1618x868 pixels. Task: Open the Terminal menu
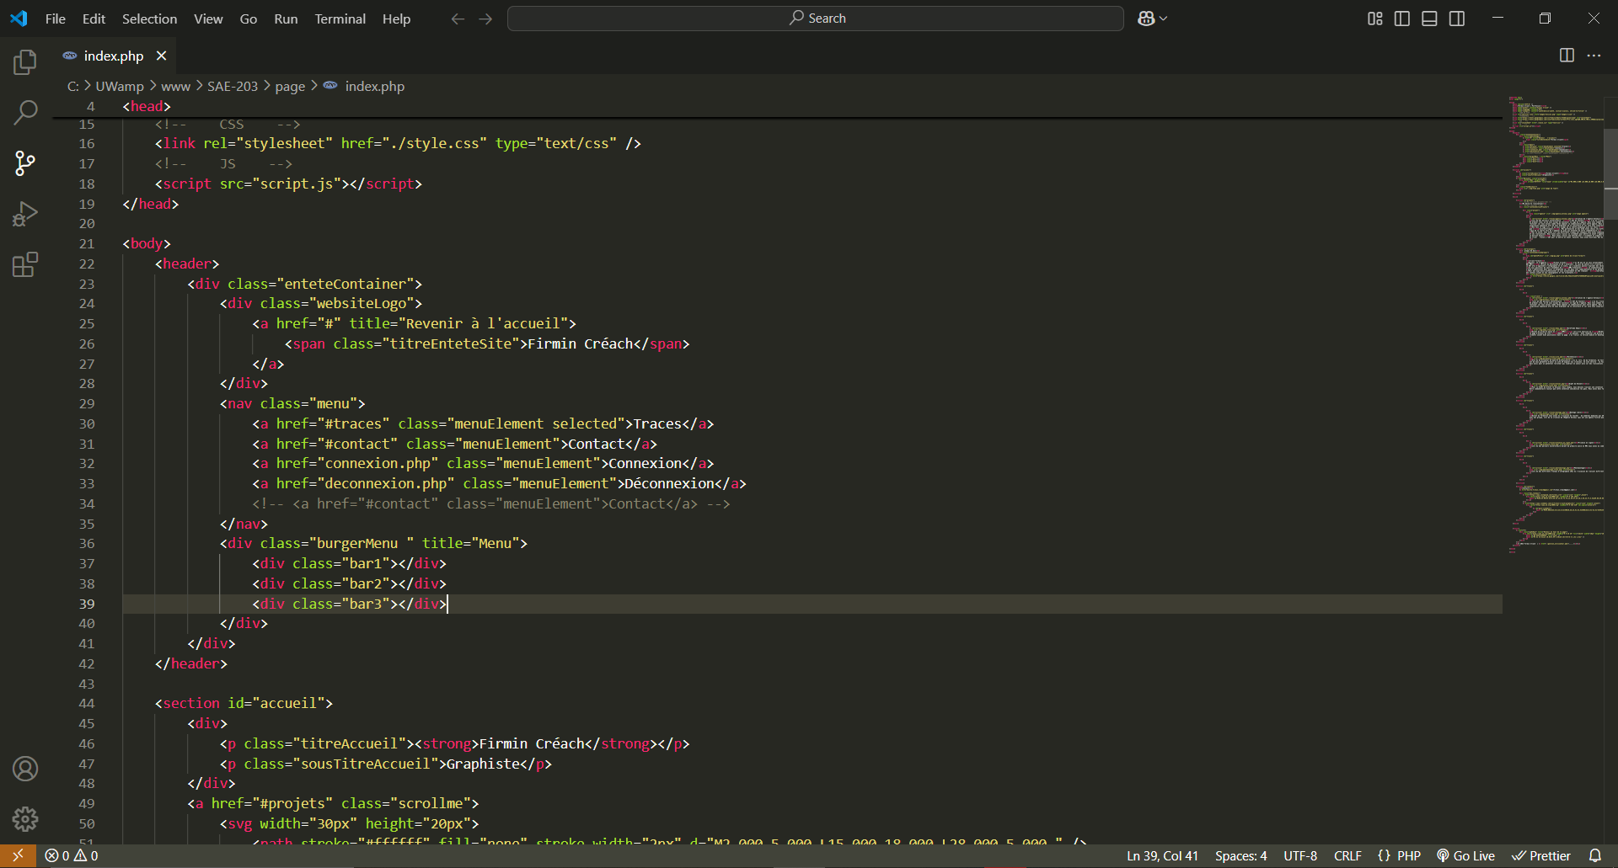340,19
